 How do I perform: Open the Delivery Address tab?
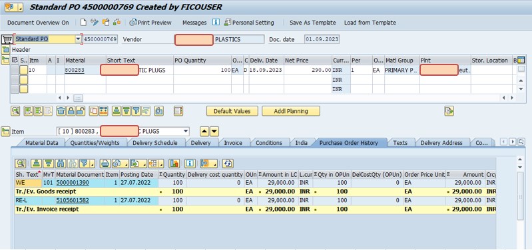coord(441,143)
